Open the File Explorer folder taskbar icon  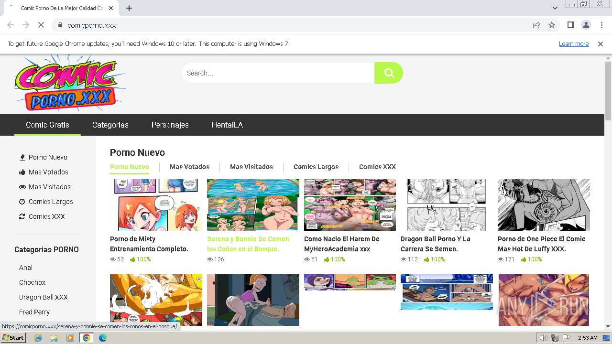(x=54, y=338)
